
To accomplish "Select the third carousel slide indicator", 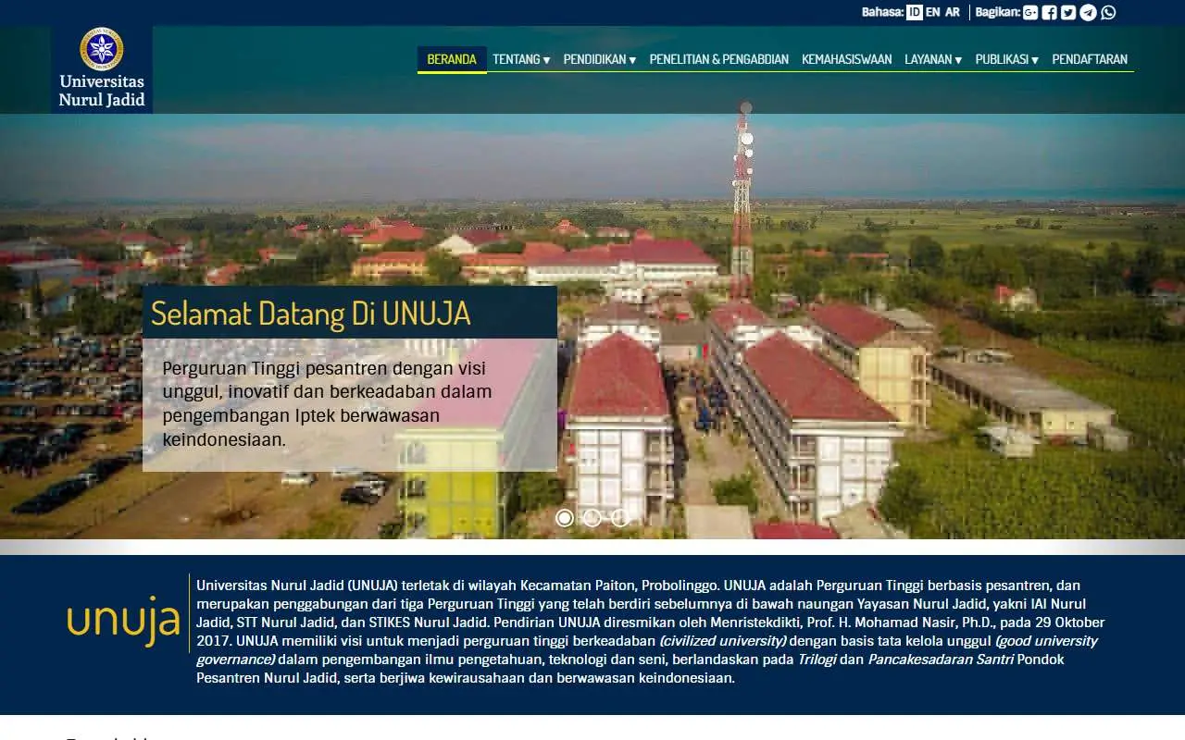I will pos(620,518).
